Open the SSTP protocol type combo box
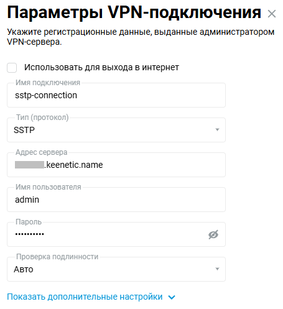 116,130
